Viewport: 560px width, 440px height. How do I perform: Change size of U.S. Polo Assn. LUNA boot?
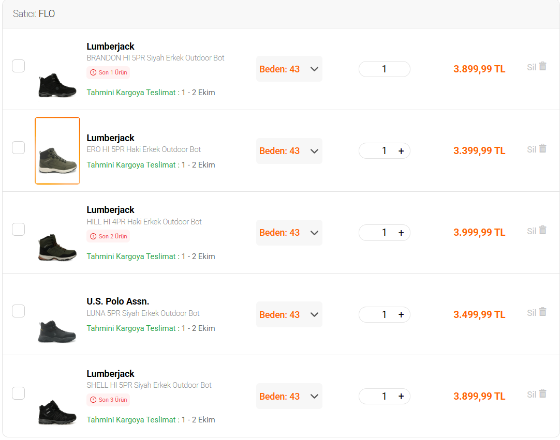[289, 314]
